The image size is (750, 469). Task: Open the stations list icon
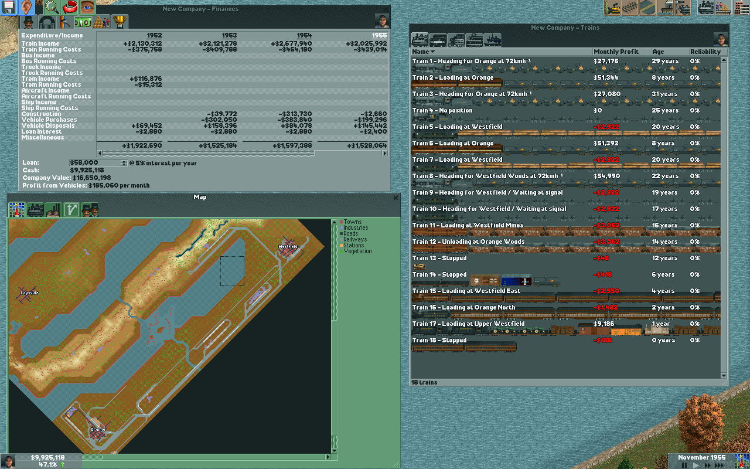[724, 8]
